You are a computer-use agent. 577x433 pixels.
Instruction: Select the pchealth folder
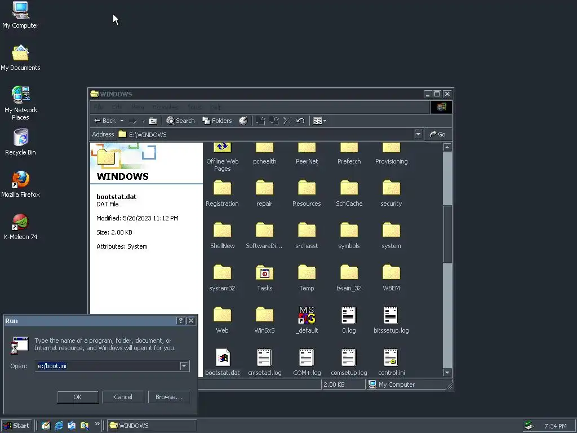[x=265, y=153]
